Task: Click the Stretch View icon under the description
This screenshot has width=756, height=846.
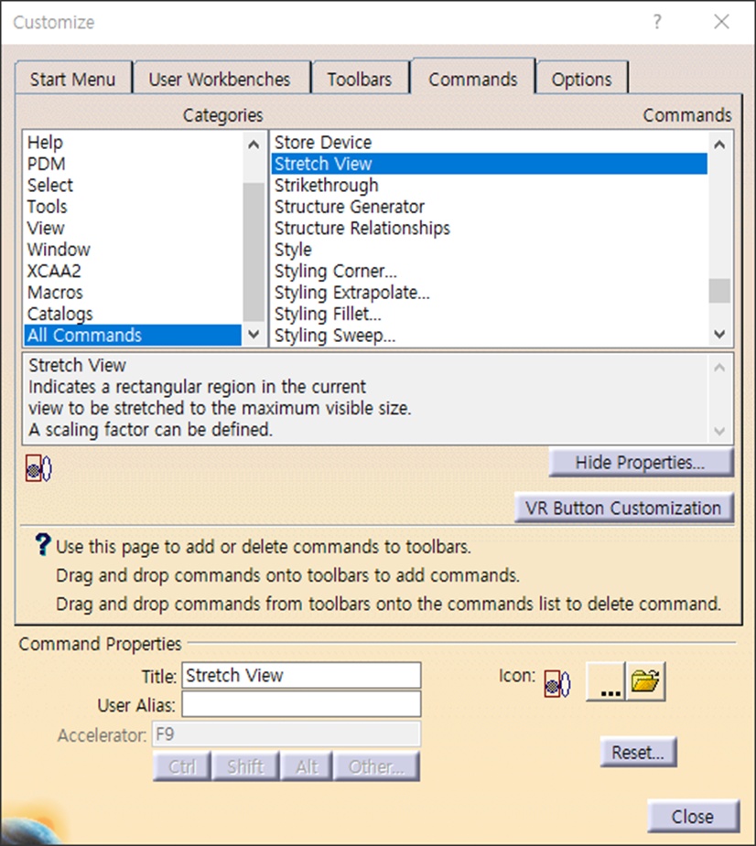Action: click(38, 468)
